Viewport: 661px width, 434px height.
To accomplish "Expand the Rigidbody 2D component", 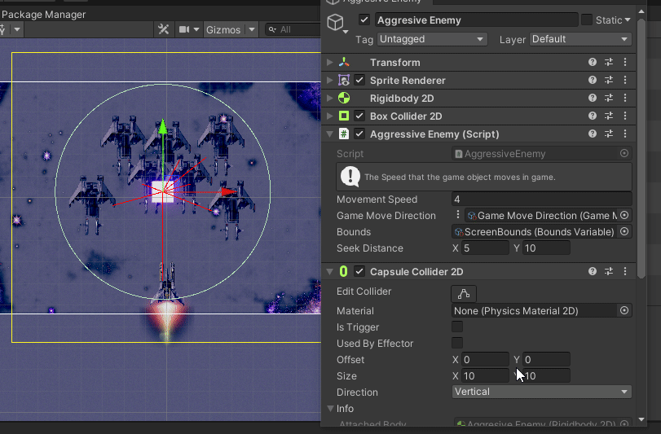I will coord(329,98).
